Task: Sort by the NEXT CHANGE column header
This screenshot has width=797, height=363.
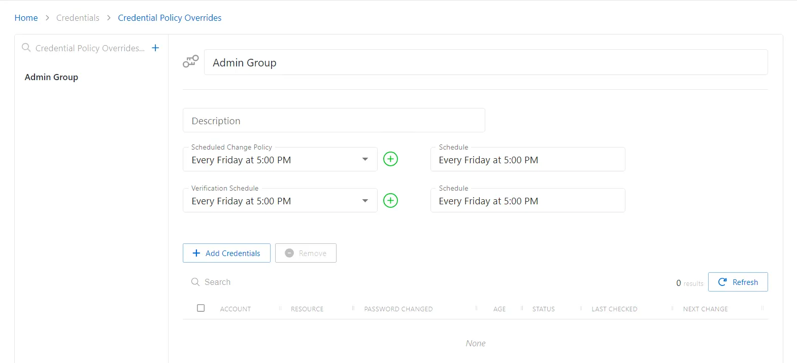Action: click(706, 309)
